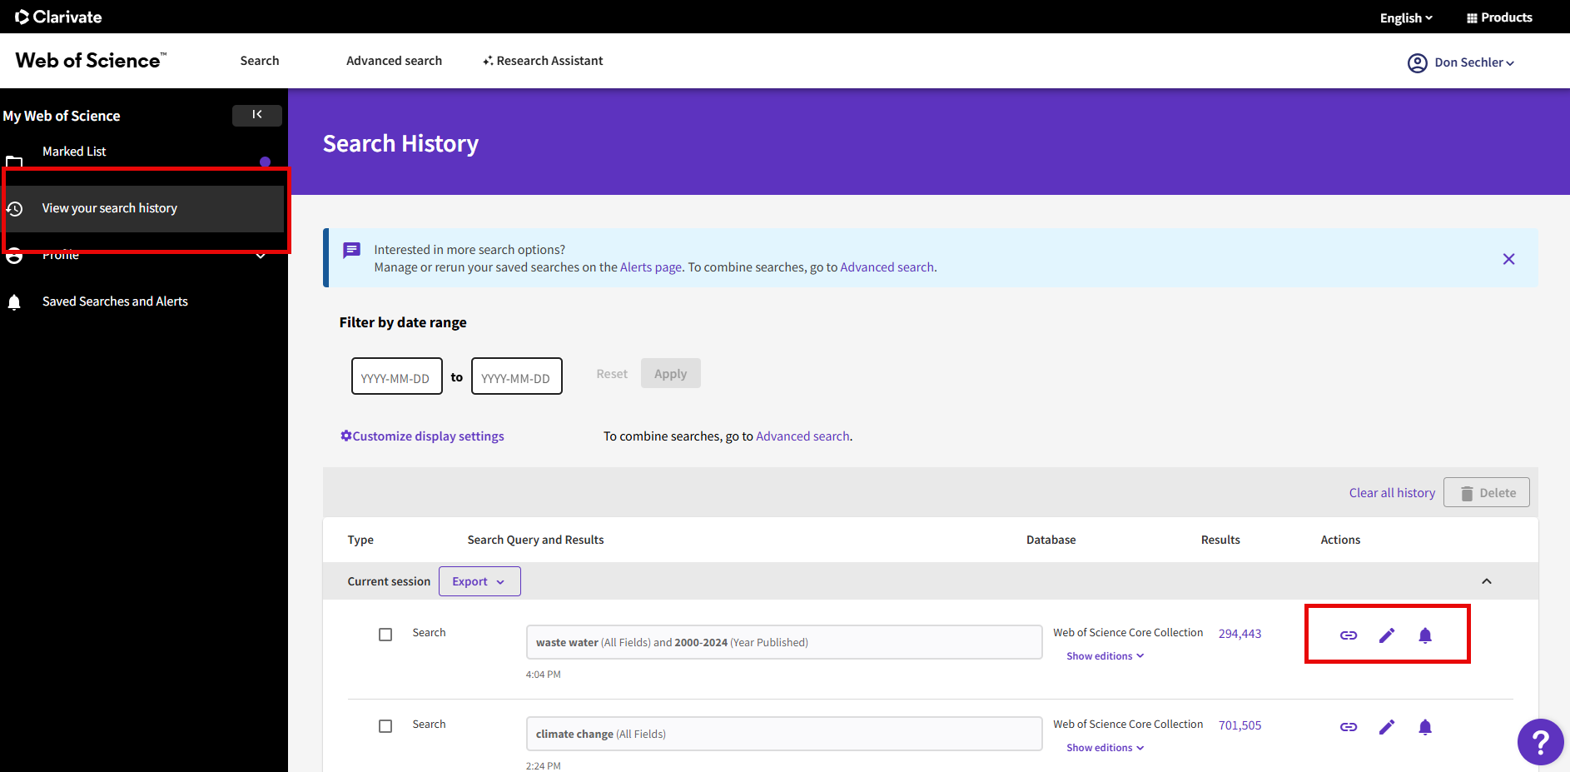Dismiss the search options info banner
1570x772 pixels.
[1508, 259]
